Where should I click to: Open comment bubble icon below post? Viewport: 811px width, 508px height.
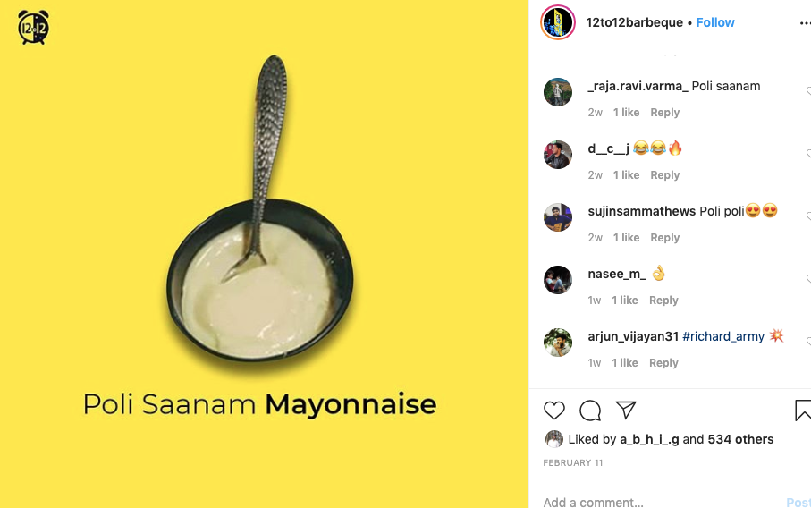(x=589, y=411)
